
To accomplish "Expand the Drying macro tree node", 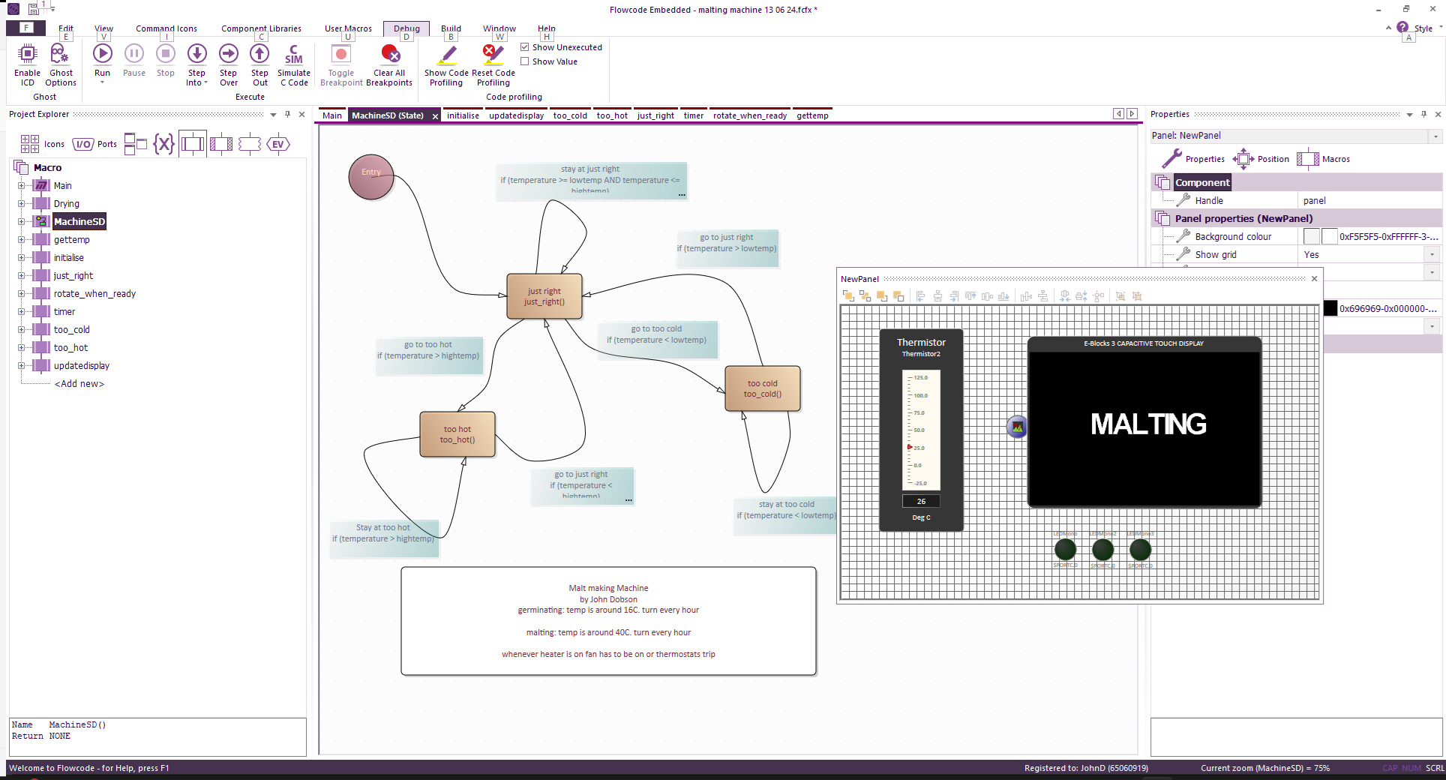I will (21, 204).
